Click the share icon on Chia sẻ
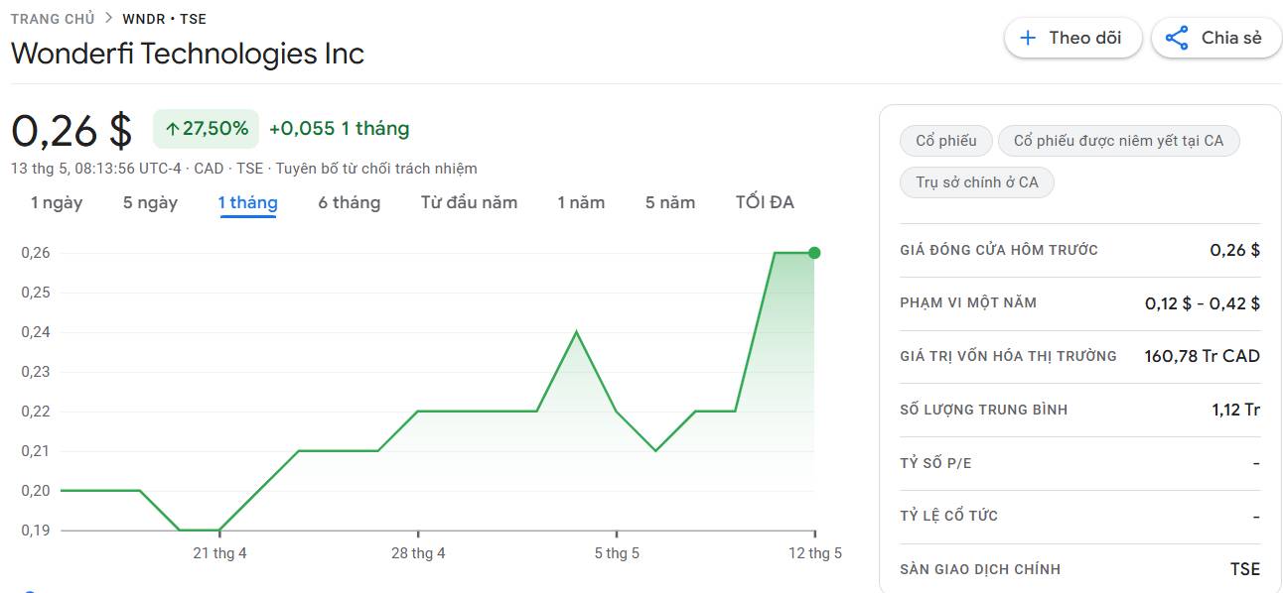 [x=1177, y=38]
